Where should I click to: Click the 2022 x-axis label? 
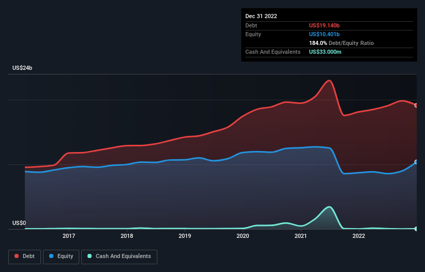(x=359, y=236)
